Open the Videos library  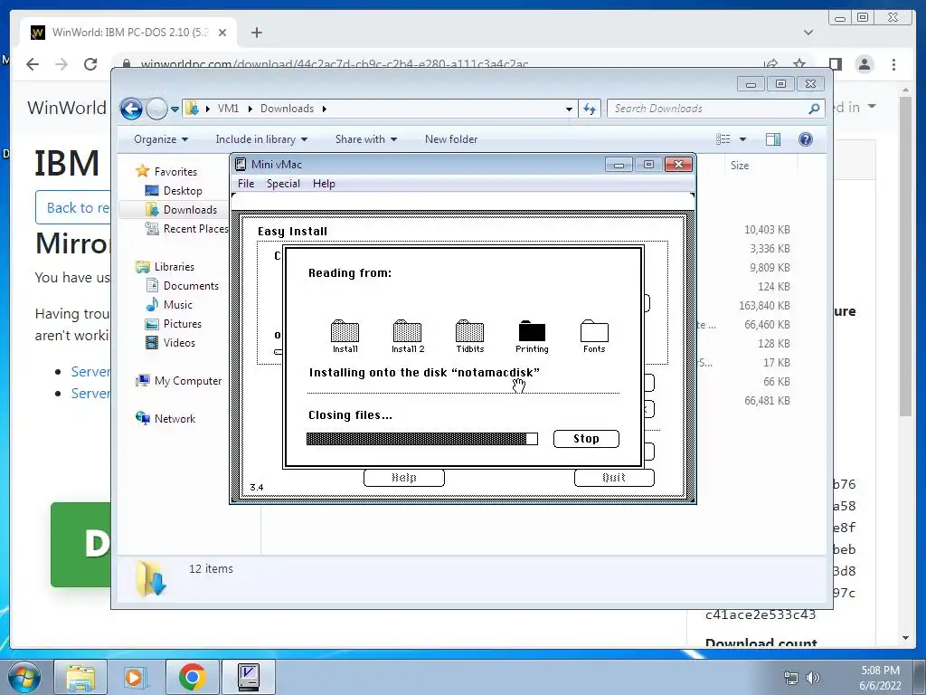pyautogui.click(x=179, y=343)
